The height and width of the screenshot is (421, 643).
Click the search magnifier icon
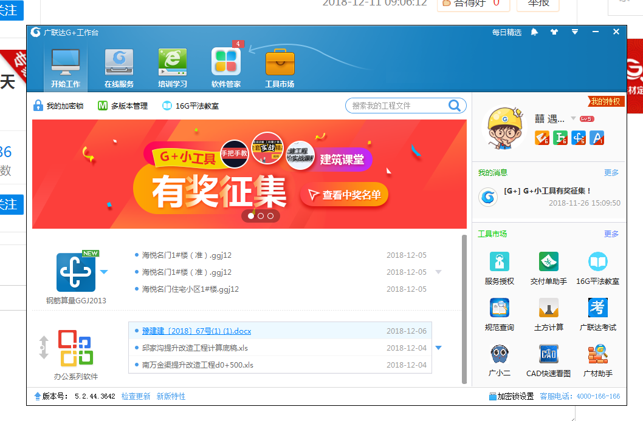tap(455, 106)
